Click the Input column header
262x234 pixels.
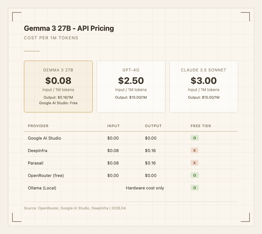[x=113, y=126]
